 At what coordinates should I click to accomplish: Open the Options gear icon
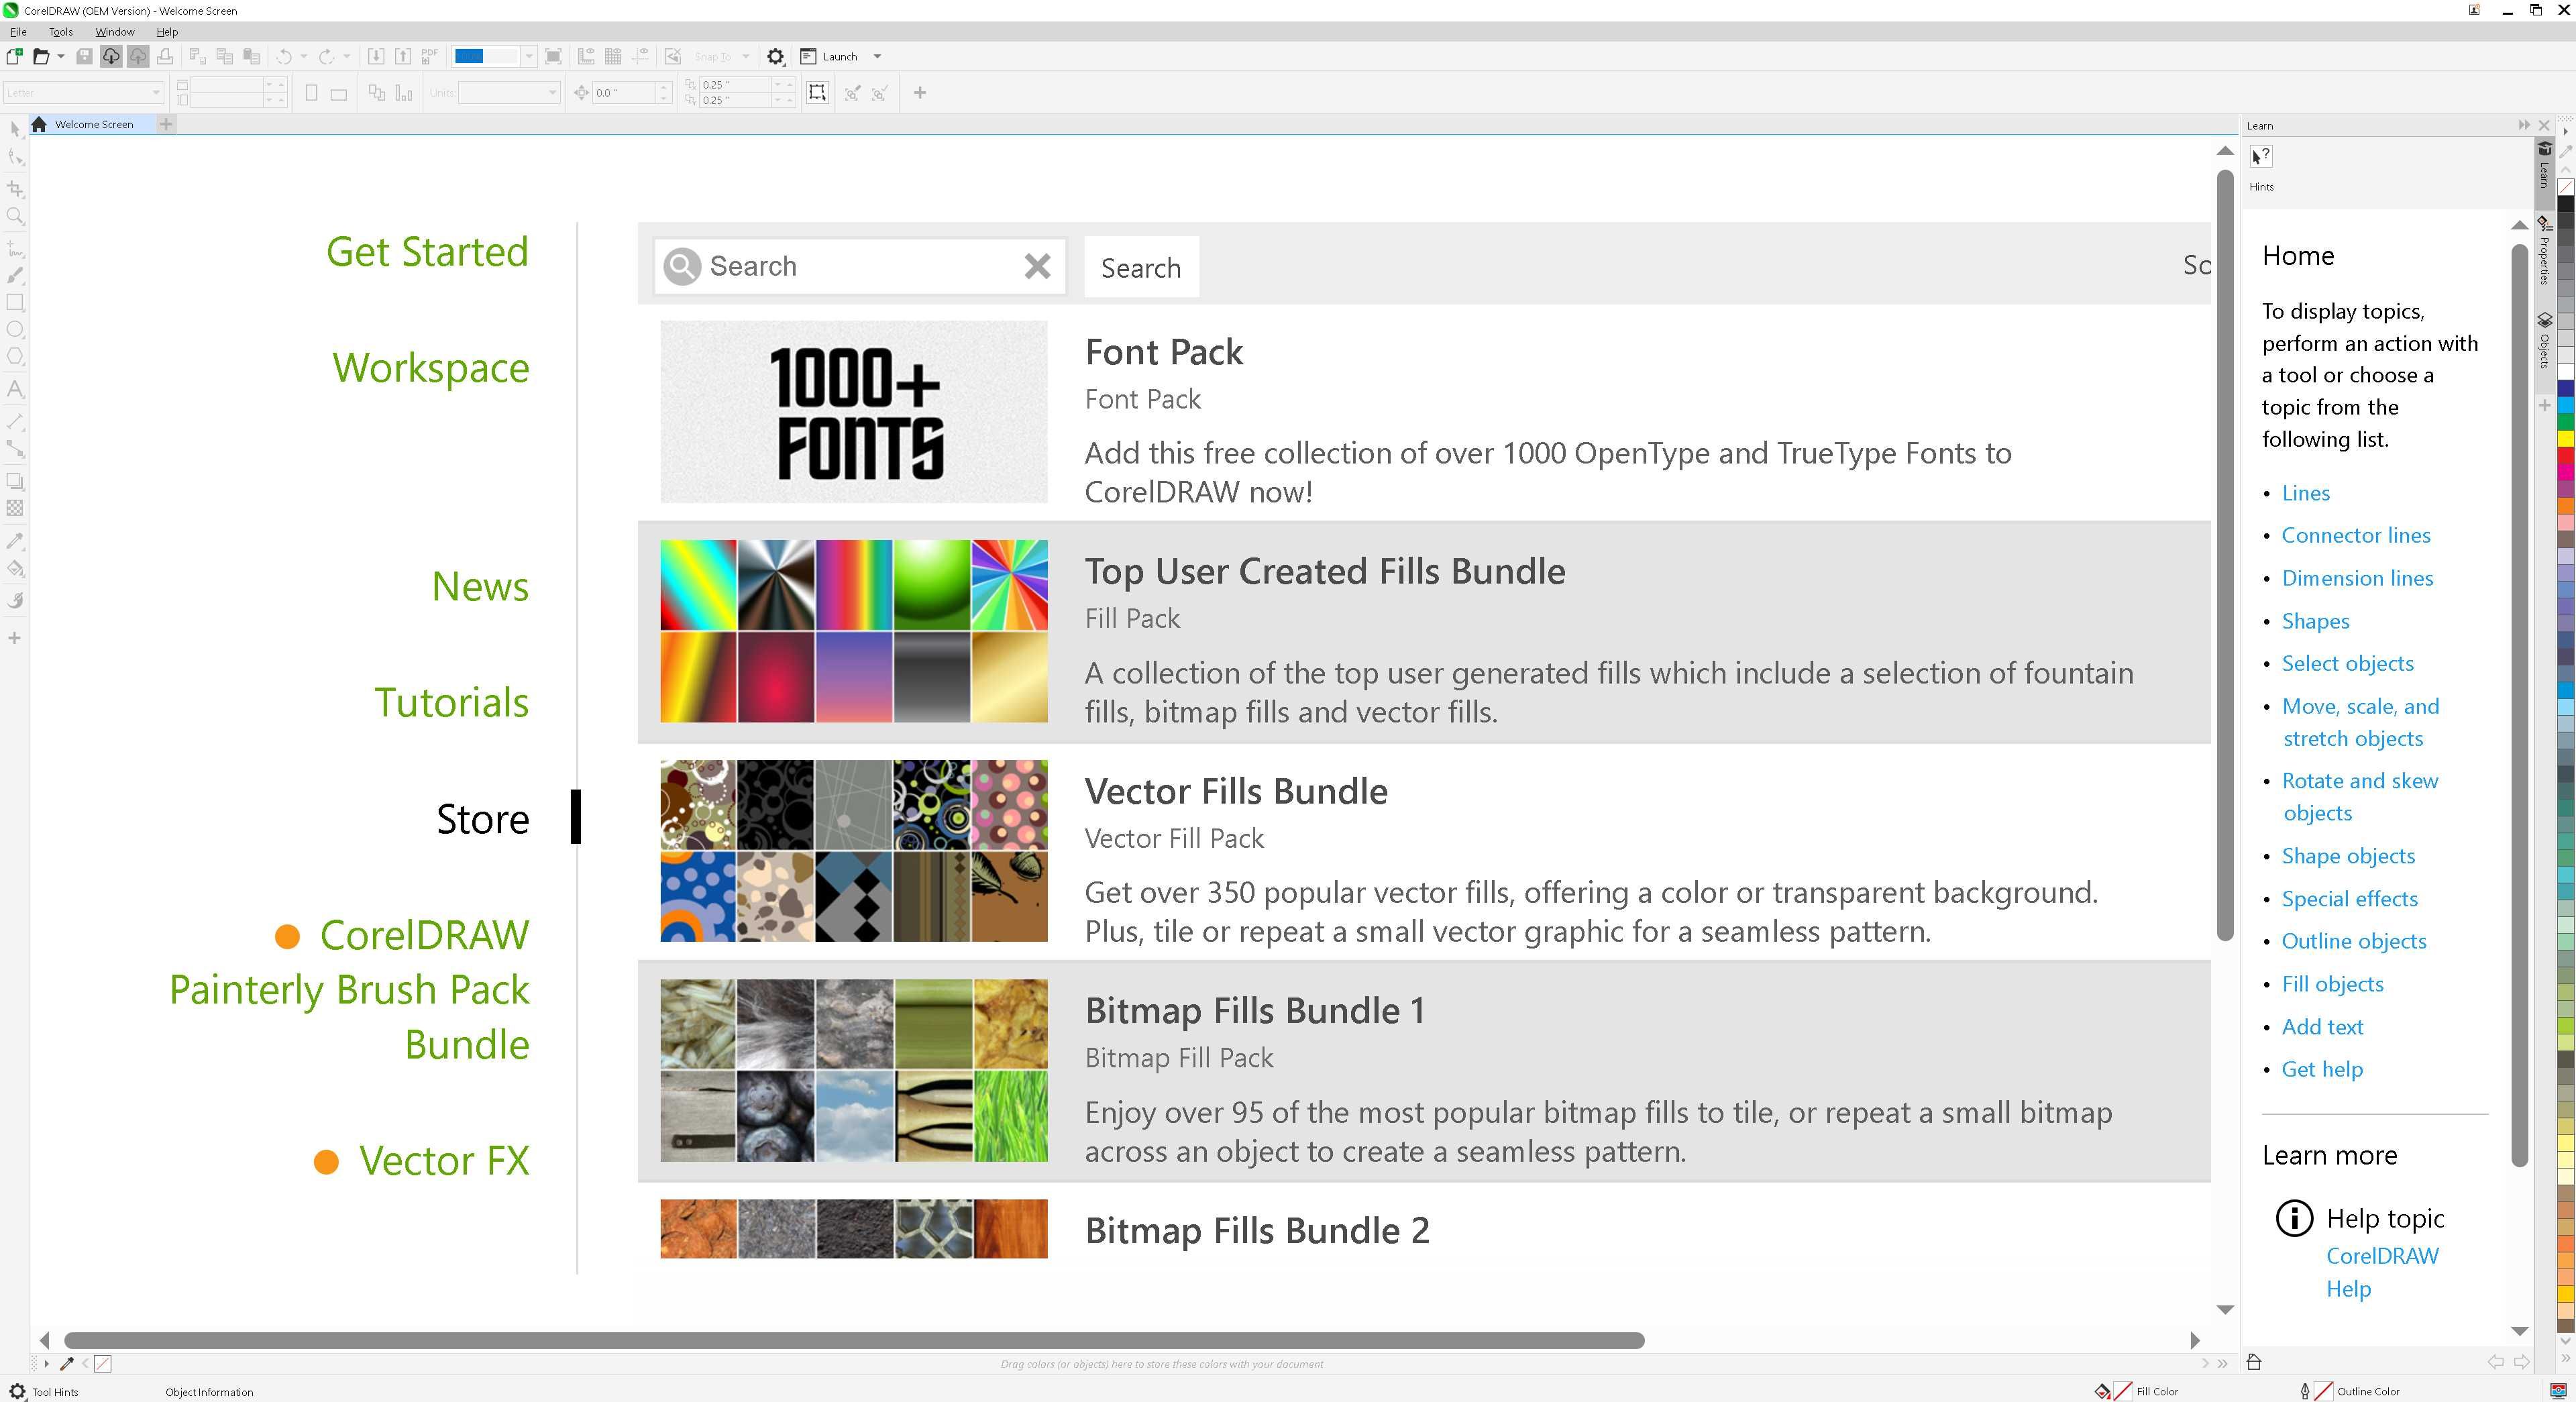775,57
